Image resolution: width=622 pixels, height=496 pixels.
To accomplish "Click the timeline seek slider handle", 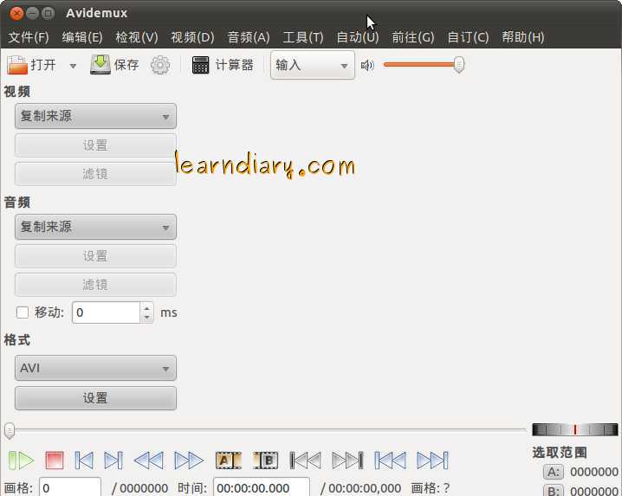I will (x=10, y=430).
